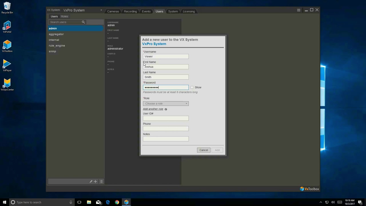The height and width of the screenshot is (206, 366).
Task: Click the VxPro System name in title bar
Action: click(74, 10)
